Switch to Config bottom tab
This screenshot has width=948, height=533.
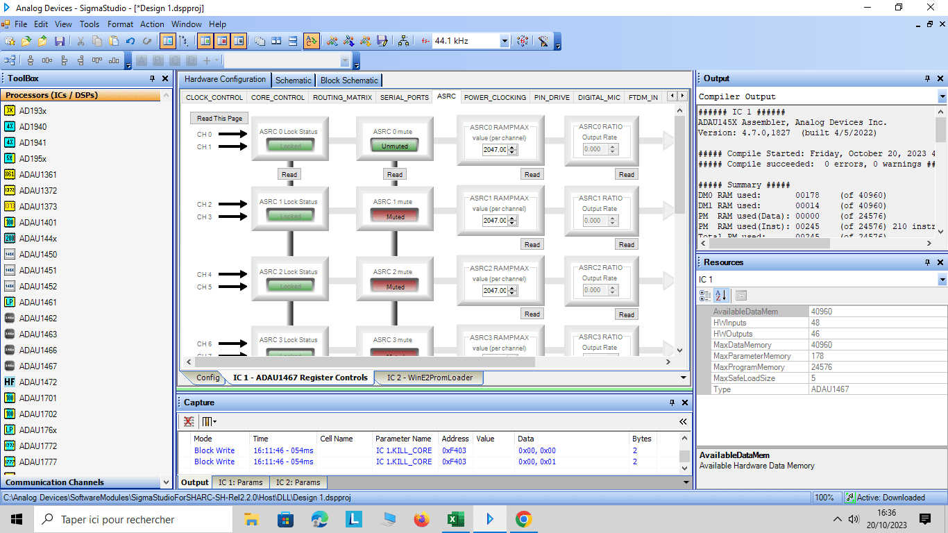(x=208, y=378)
